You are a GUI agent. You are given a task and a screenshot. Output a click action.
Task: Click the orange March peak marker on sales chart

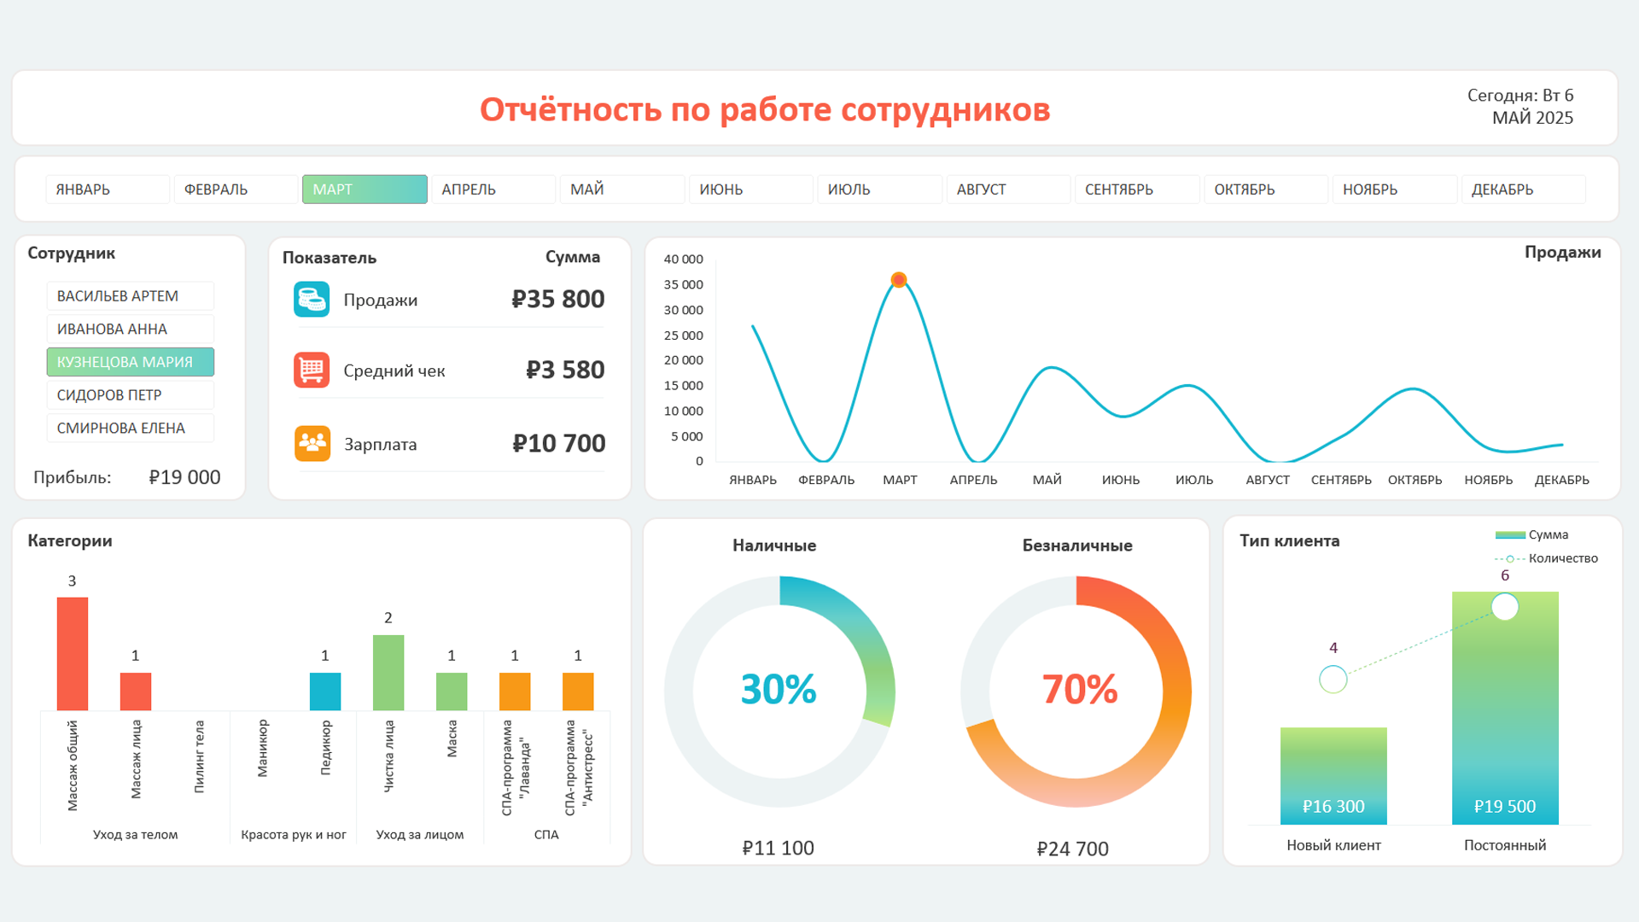[899, 279]
